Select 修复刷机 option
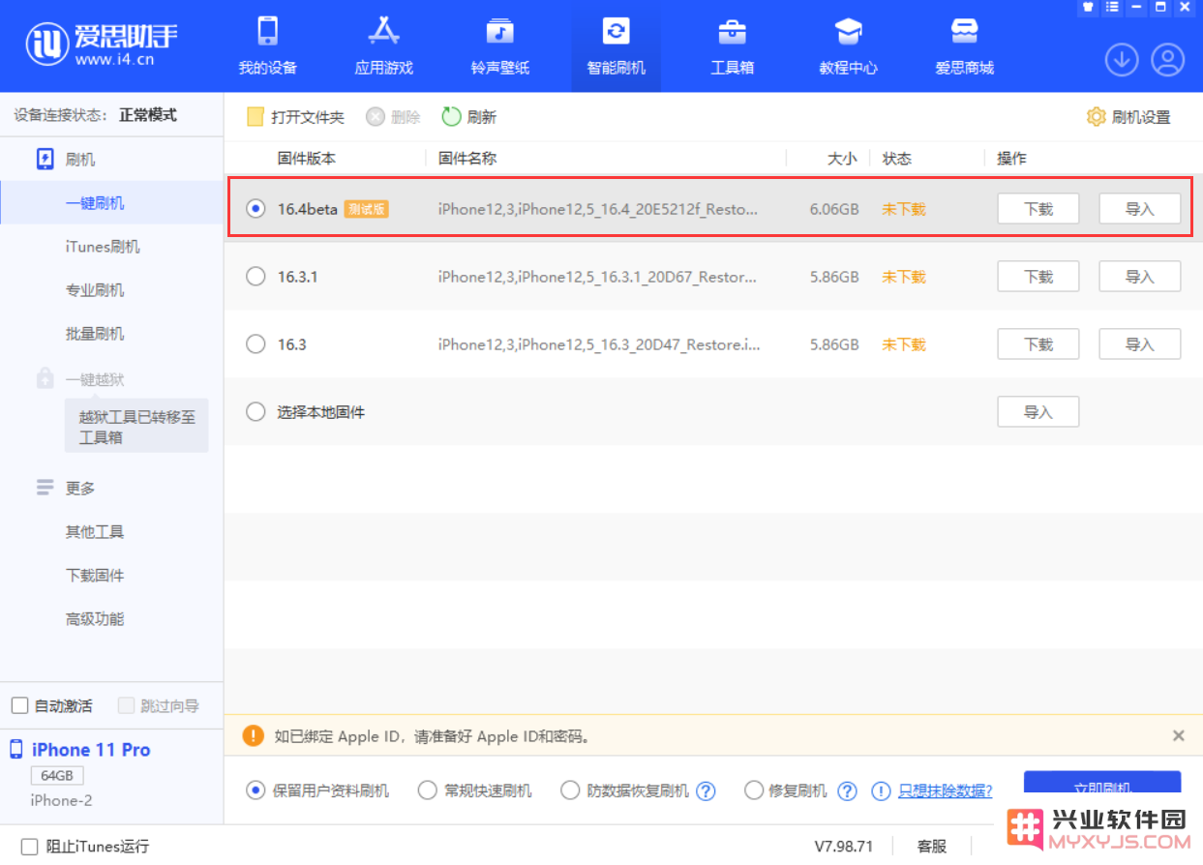Viewport: 1203px width, 865px height. [754, 790]
